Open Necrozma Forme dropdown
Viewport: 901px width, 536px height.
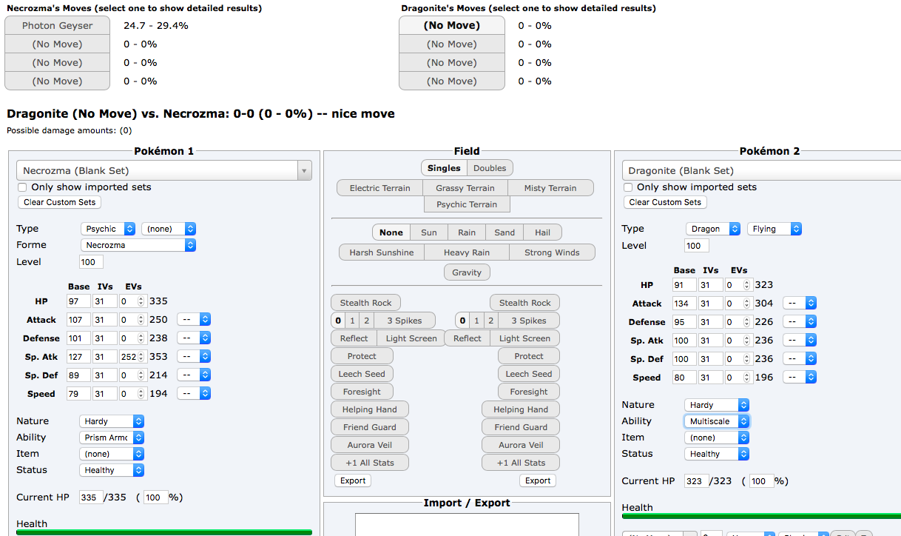point(138,245)
